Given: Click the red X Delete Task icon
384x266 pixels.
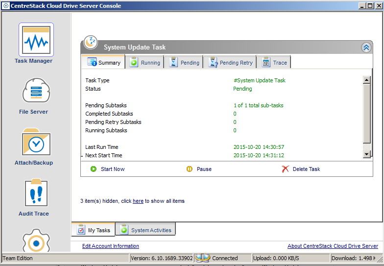Looking at the screenshot, I should [x=285, y=169].
